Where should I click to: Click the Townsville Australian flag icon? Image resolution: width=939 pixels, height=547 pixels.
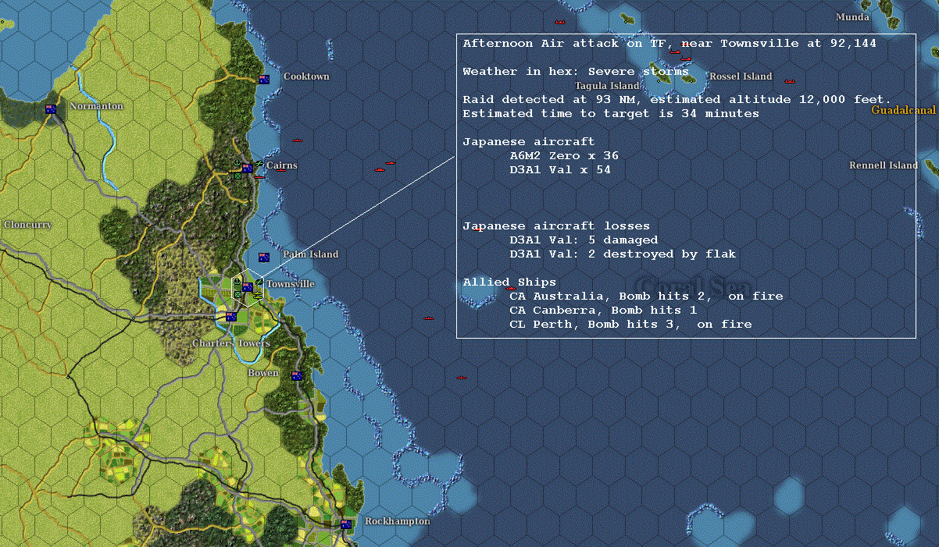[248, 287]
